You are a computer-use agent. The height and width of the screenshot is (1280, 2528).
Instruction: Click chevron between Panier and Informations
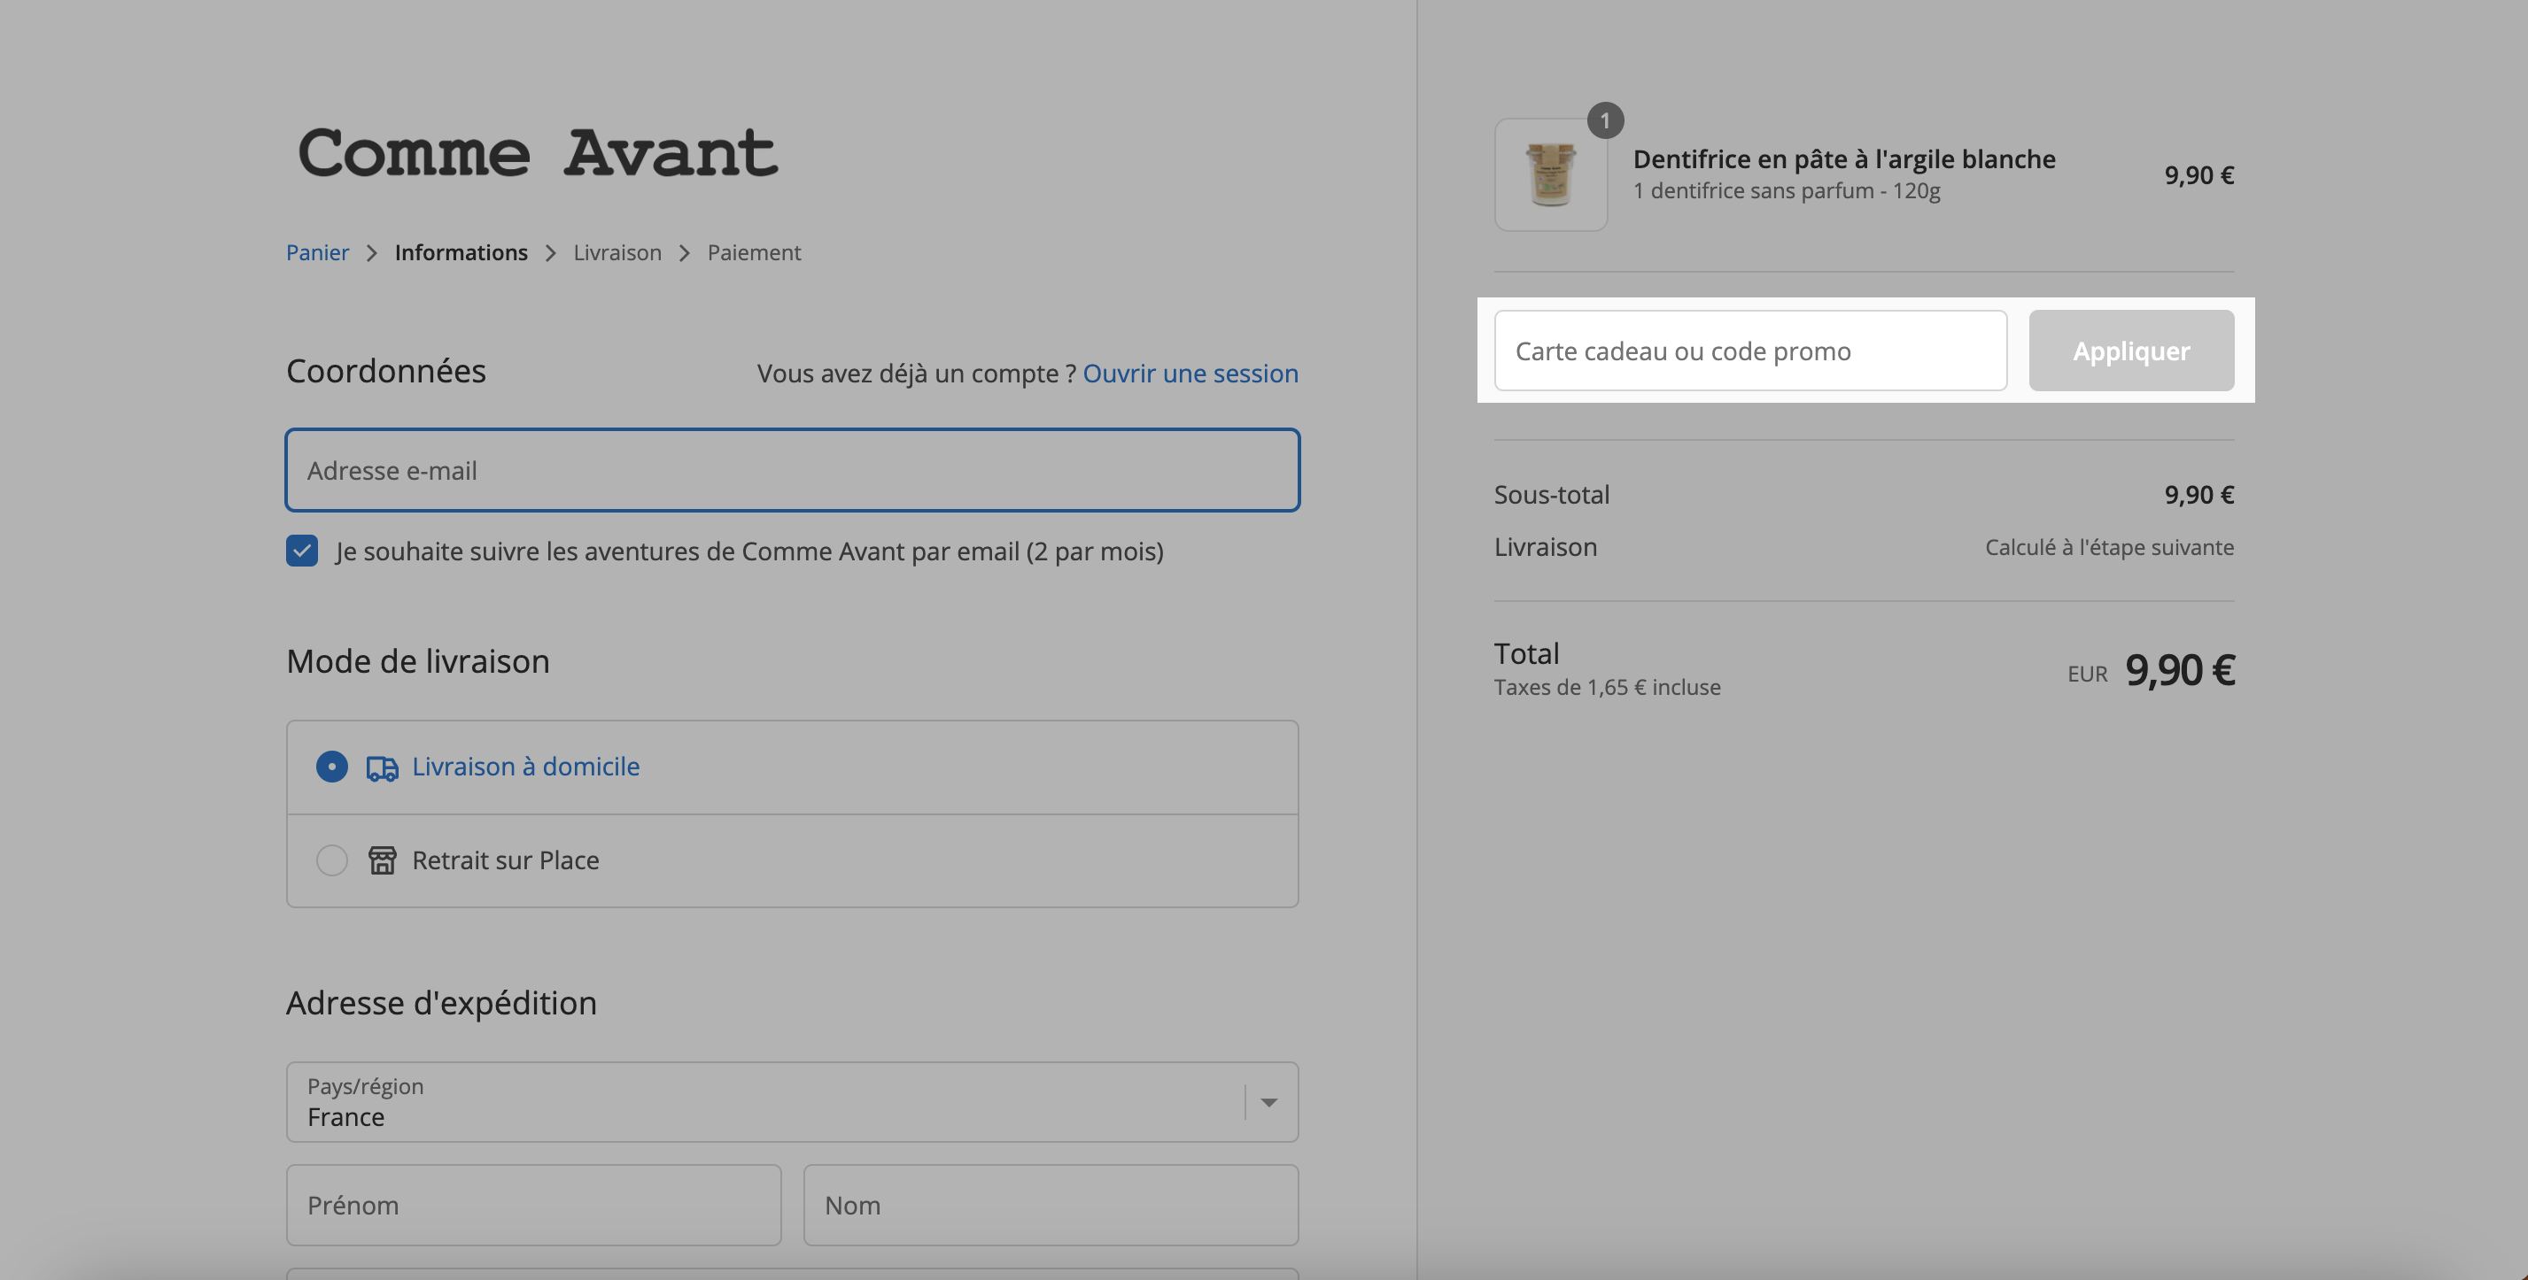[371, 253]
